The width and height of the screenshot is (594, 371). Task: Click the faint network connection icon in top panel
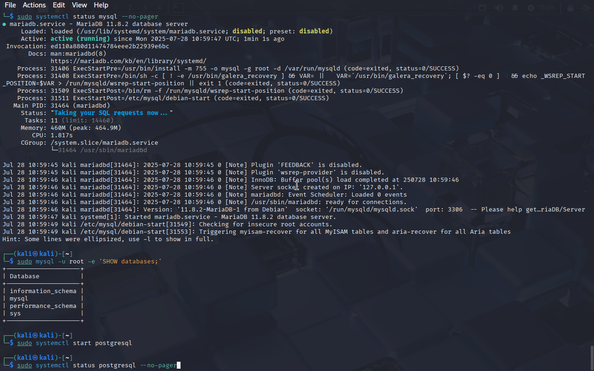(x=483, y=8)
